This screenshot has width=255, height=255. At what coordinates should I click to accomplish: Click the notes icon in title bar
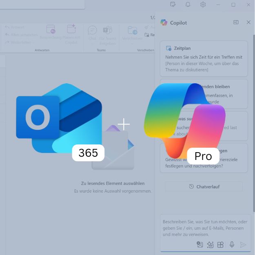(173, 4)
